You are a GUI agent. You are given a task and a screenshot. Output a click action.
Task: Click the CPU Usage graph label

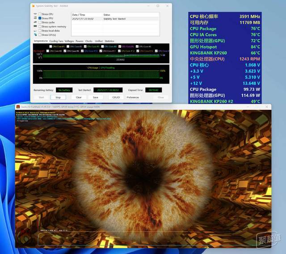93,68
